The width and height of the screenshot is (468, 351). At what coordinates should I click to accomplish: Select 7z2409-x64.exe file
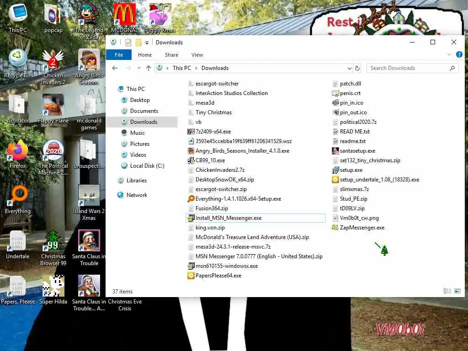[x=213, y=132]
